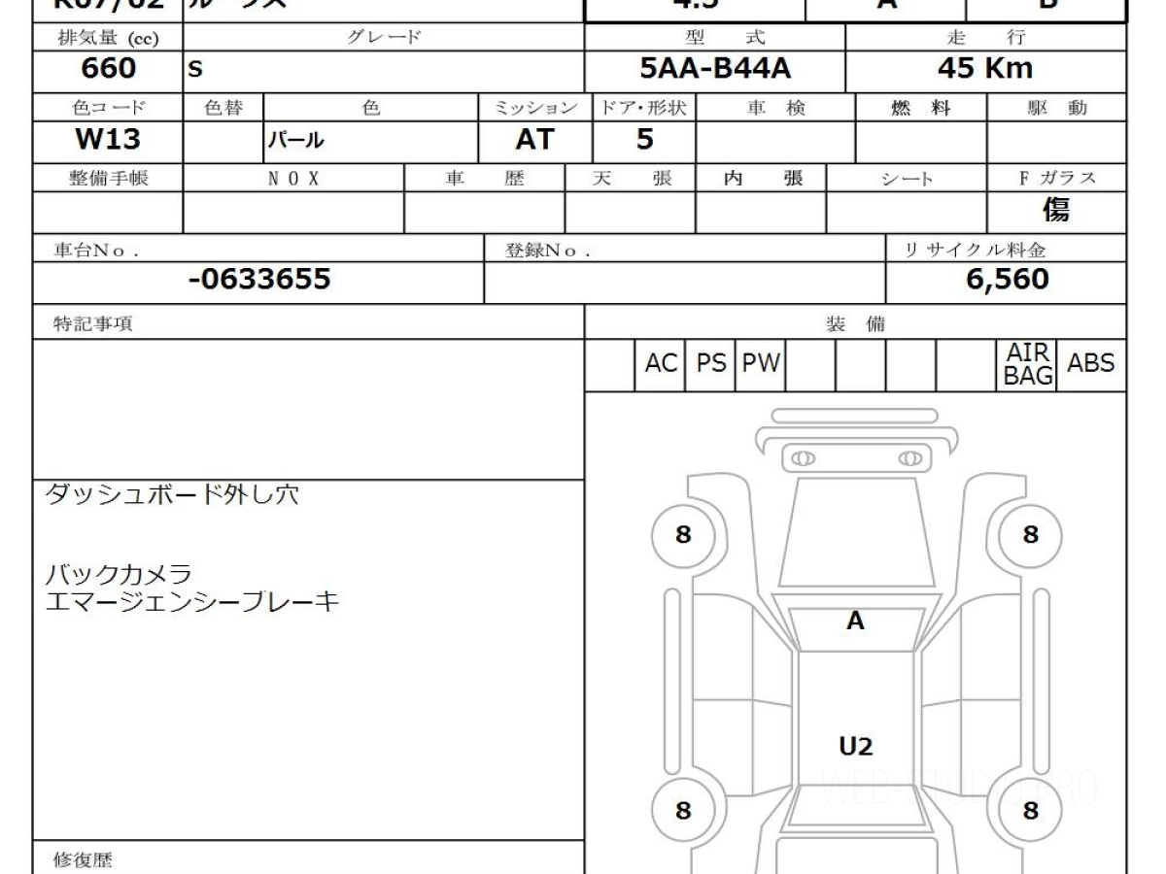Click the 駆動 header
The width and height of the screenshot is (1166, 874).
pyautogui.click(x=1057, y=108)
